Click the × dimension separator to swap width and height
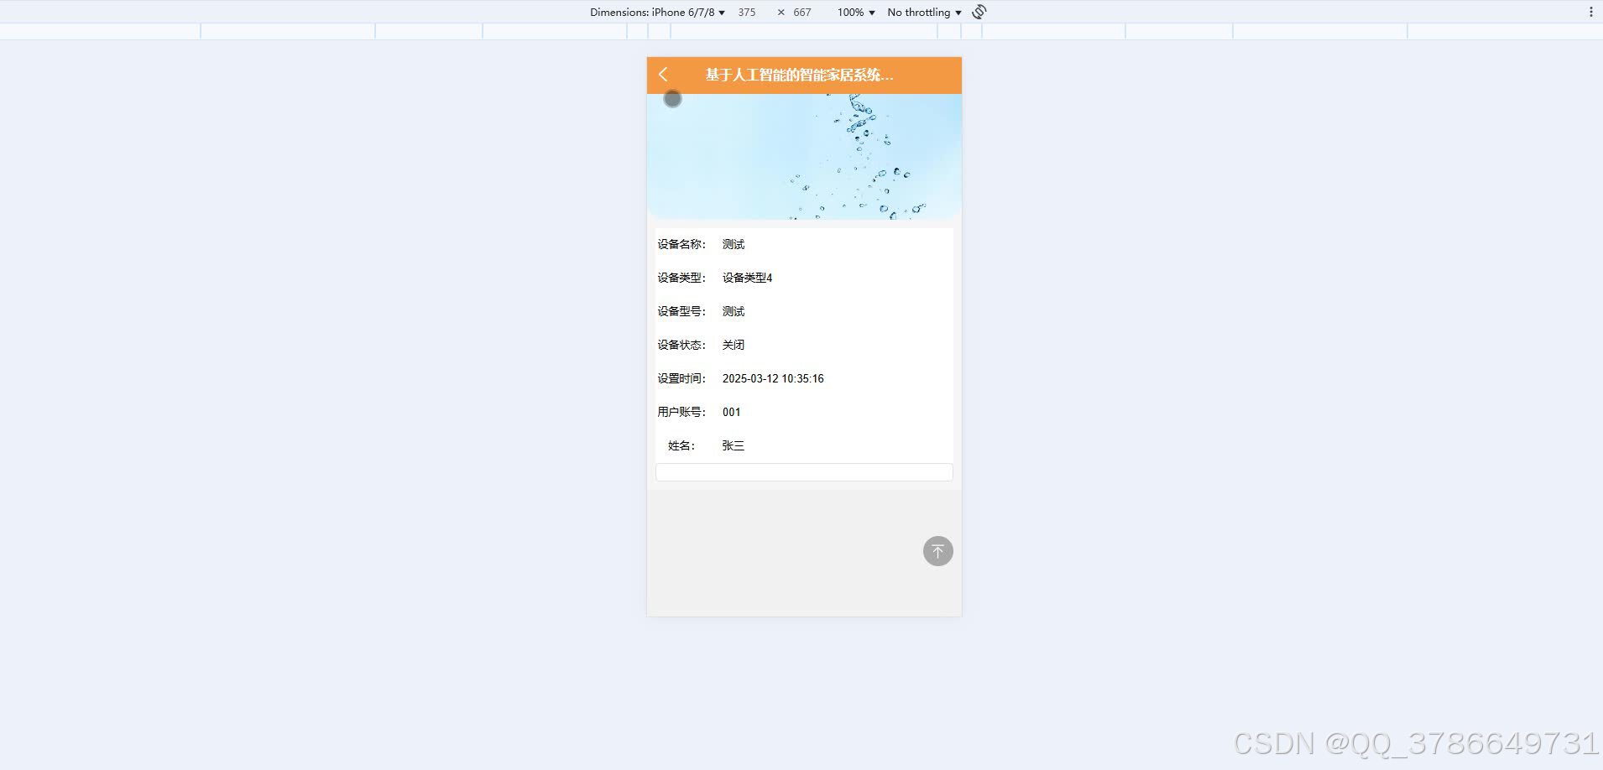Screen dimensions: 1603x770 click(x=780, y=12)
